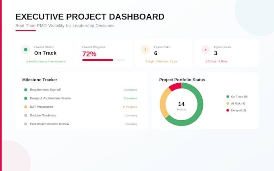274x171 pixels.
Task: Click the 'On Track (9)' legend label
Action: click(239, 97)
